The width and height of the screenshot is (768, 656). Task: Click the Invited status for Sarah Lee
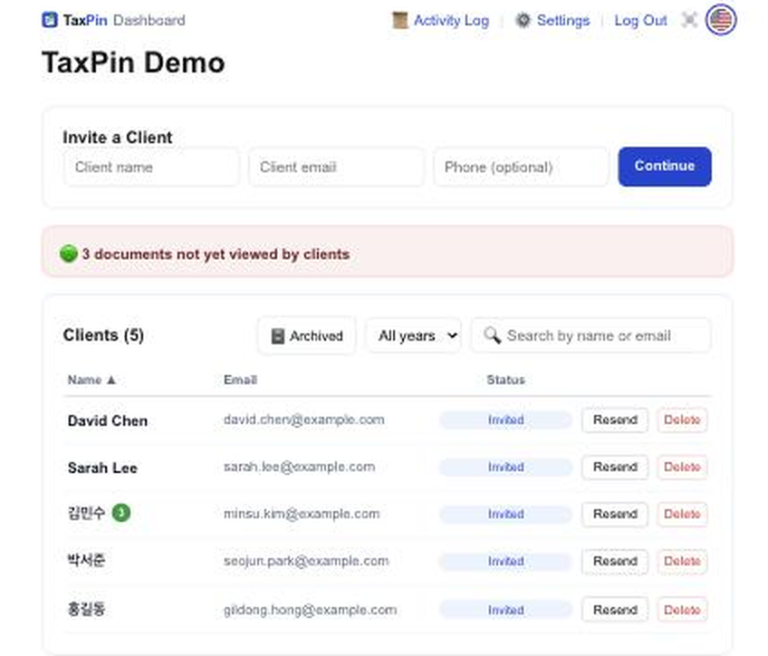coord(505,467)
